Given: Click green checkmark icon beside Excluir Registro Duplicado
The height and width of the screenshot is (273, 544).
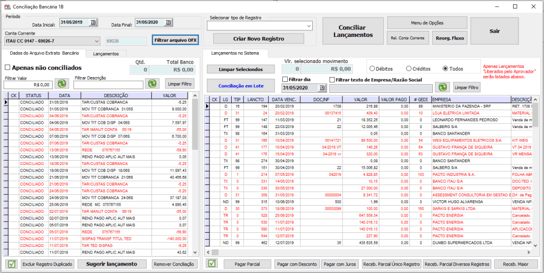Looking at the screenshot, I should click(x=11, y=264).
